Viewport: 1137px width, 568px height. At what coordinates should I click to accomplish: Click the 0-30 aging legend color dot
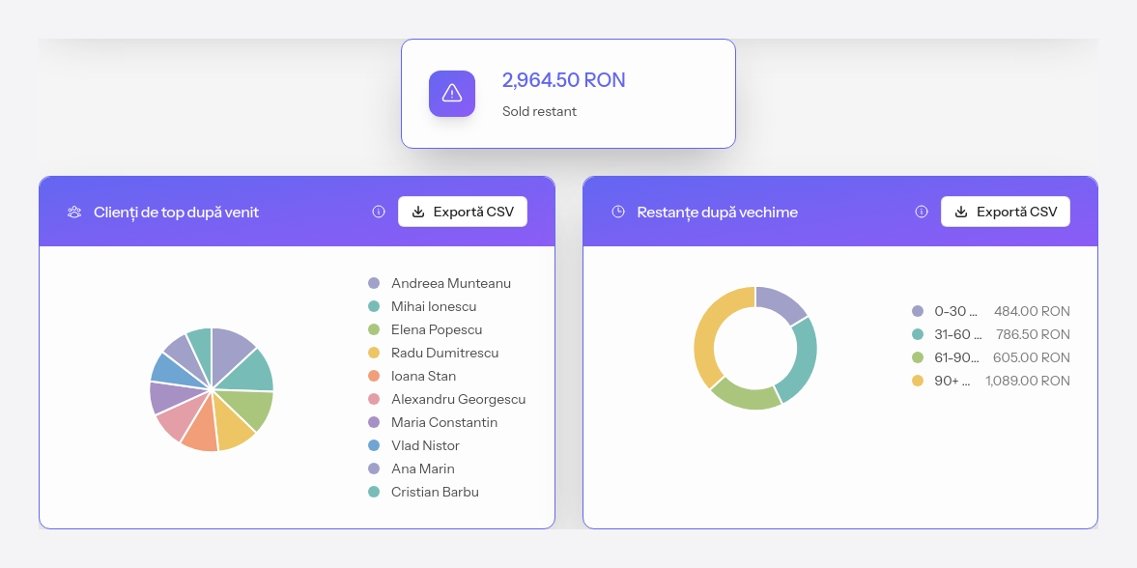pyautogui.click(x=918, y=311)
